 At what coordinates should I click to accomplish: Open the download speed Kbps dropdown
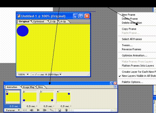(46, 74)
